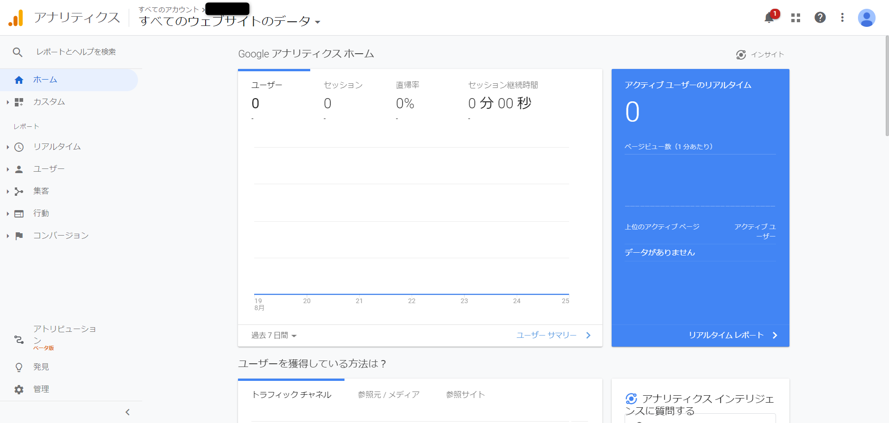Image resolution: width=889 pixels, height=423 pixels.
Task: Click the 行動 behavior icon
Action: (19, 214)
